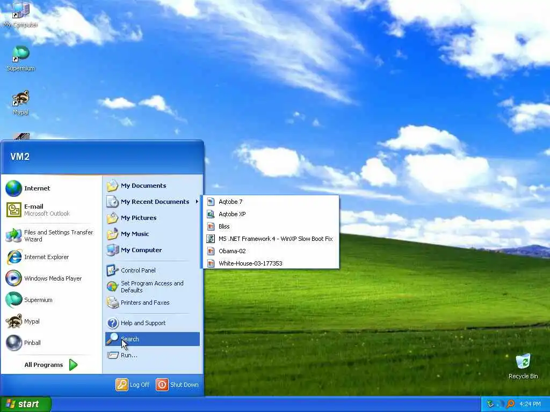Open recent document Aqtobe XP
The image size is (550, 412).
271,214
